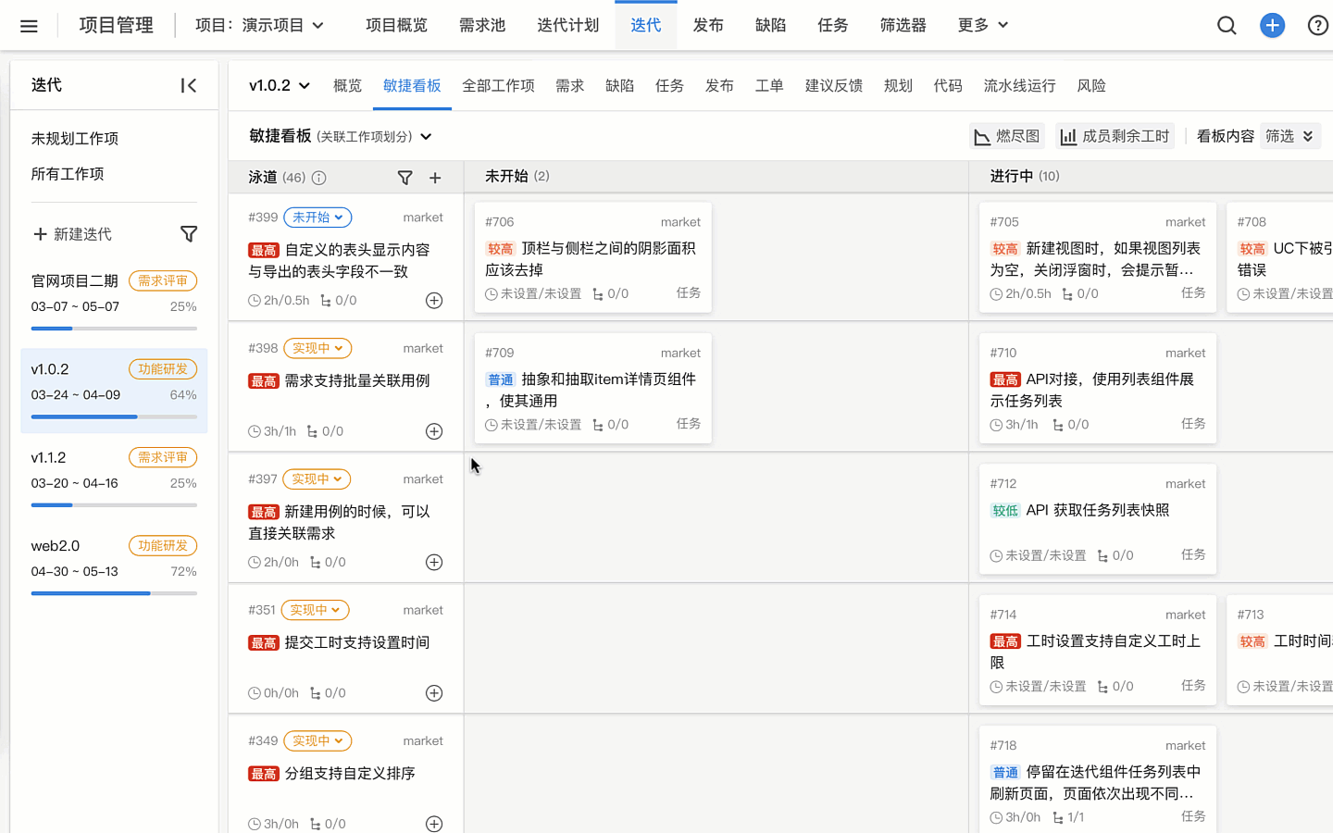Switch to the 流水线运行 tab
Viewport: 1333px width, 833px height.
click(x=1019, y=85)
